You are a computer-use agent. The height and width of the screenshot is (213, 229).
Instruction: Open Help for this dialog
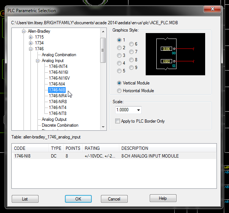point(163,198)
